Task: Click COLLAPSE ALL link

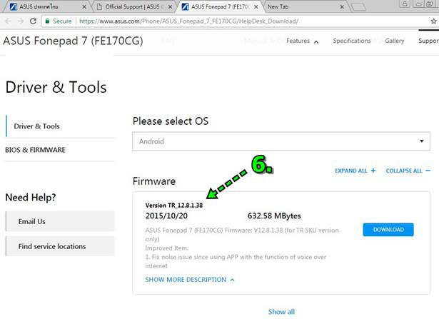Action: [408, 171]
